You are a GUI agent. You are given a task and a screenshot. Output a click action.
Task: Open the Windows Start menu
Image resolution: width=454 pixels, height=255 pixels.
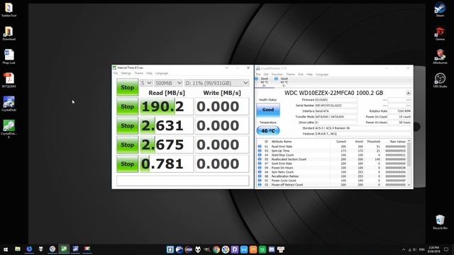6,249
